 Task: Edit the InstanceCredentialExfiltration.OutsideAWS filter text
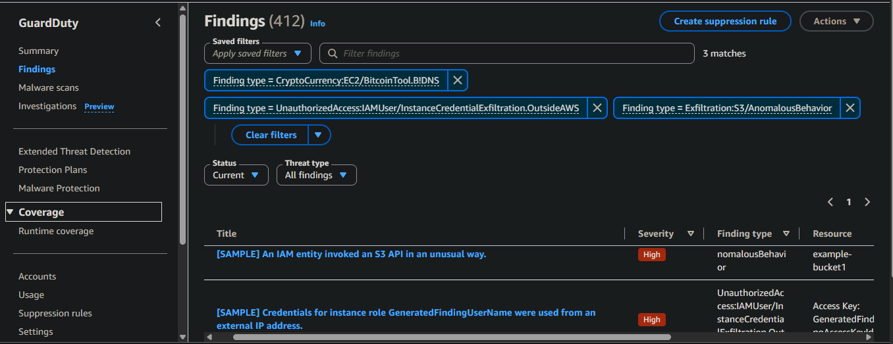click(396, 108)
